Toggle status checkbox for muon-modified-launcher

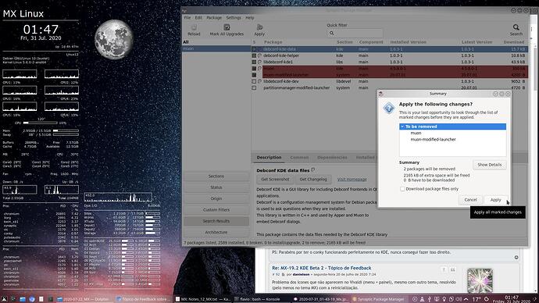tap(254, 75)
